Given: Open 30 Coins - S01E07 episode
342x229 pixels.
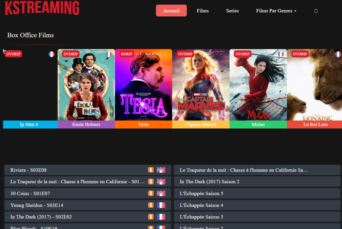Looking at the screenshot, I should pos(88,193).
